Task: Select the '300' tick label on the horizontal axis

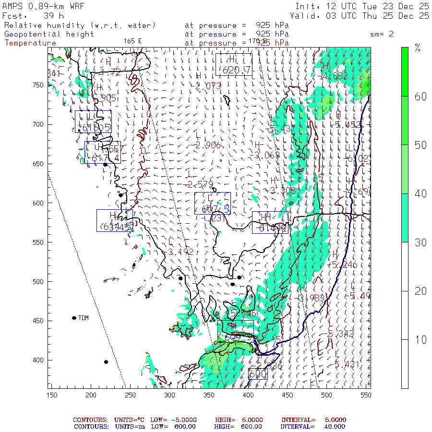Action: (169, 395)
